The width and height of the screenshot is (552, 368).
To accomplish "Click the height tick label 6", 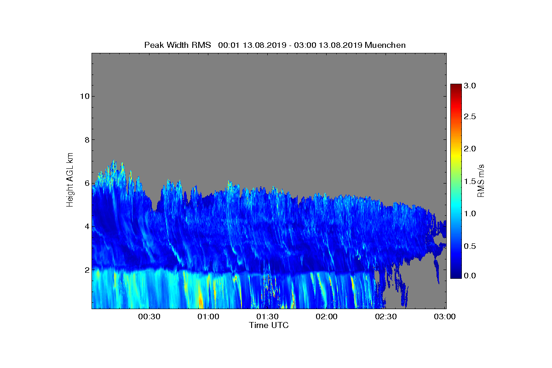I will 86,183.
